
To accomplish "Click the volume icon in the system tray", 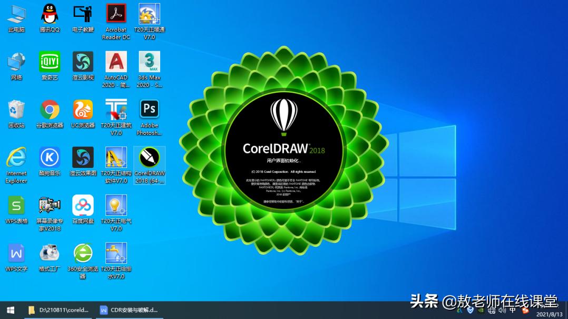I will pyautogui.click(x=502, y=311).
